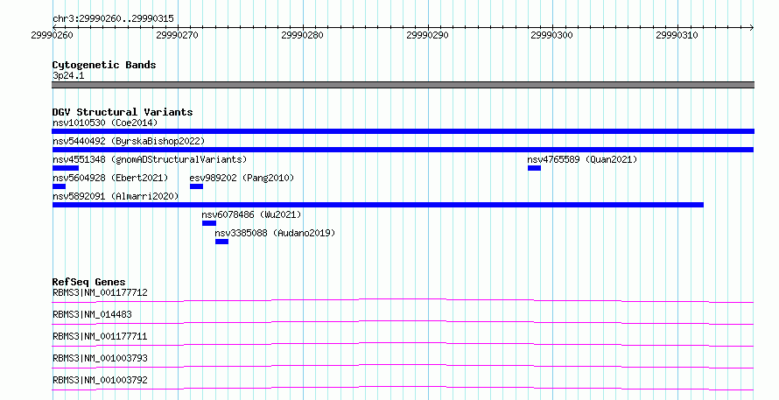Image resolution: width=779 pixels, height=400 pixels.
Task: Click the magenta intron line of NM_001003793
Action: coord(403,365)
